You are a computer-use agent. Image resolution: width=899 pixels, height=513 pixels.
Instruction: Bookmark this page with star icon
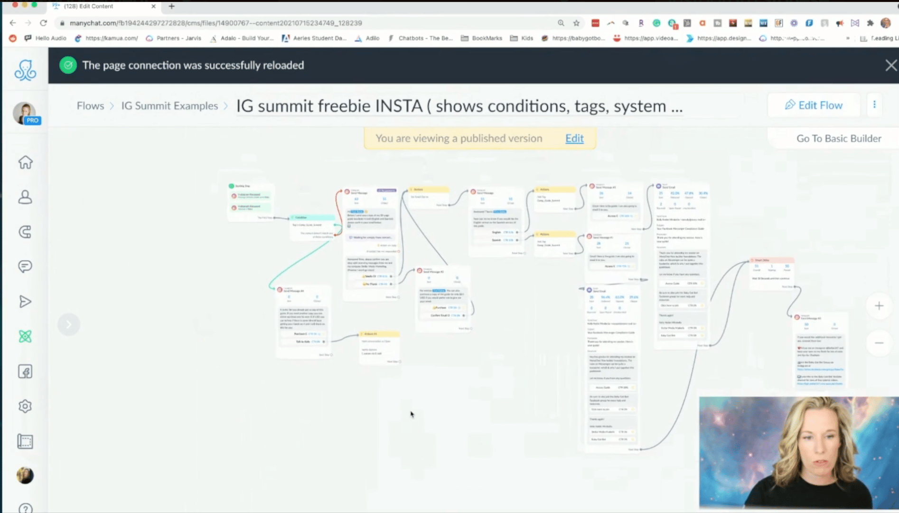576,23
